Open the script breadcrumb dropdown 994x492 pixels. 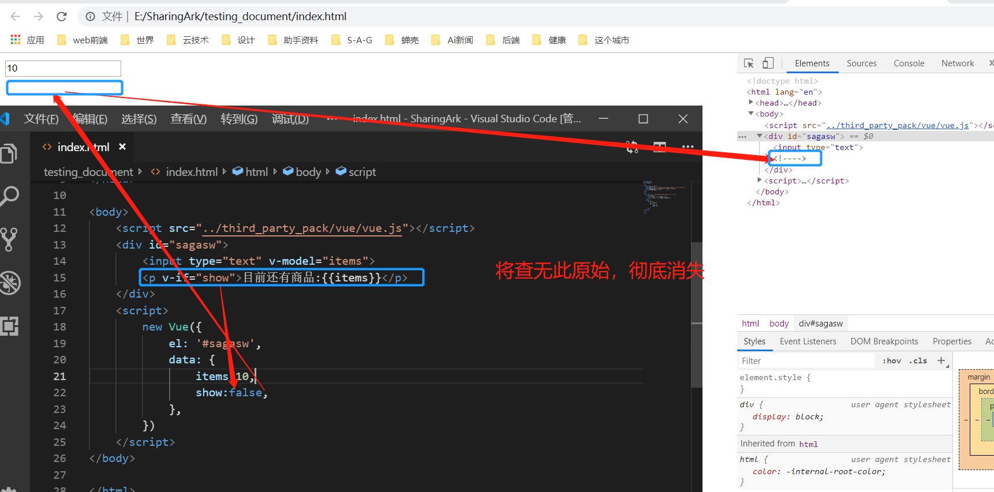pos(356,172)
